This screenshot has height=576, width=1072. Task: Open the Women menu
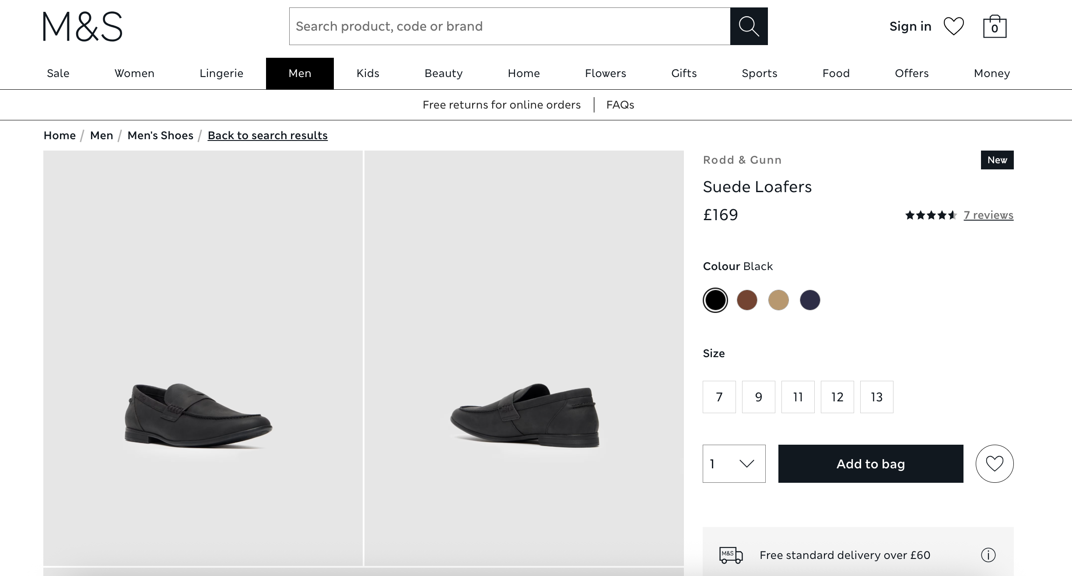[x=134, y=74]
